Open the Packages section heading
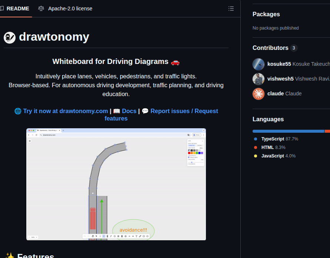Image resolution: width=330 pixels, height=258 pixels. click(x=266, y=14)
